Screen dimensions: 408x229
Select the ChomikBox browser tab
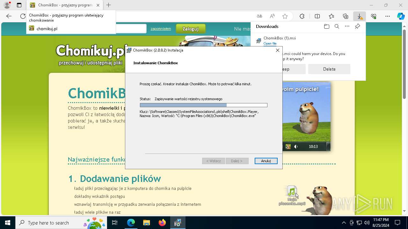65,5
